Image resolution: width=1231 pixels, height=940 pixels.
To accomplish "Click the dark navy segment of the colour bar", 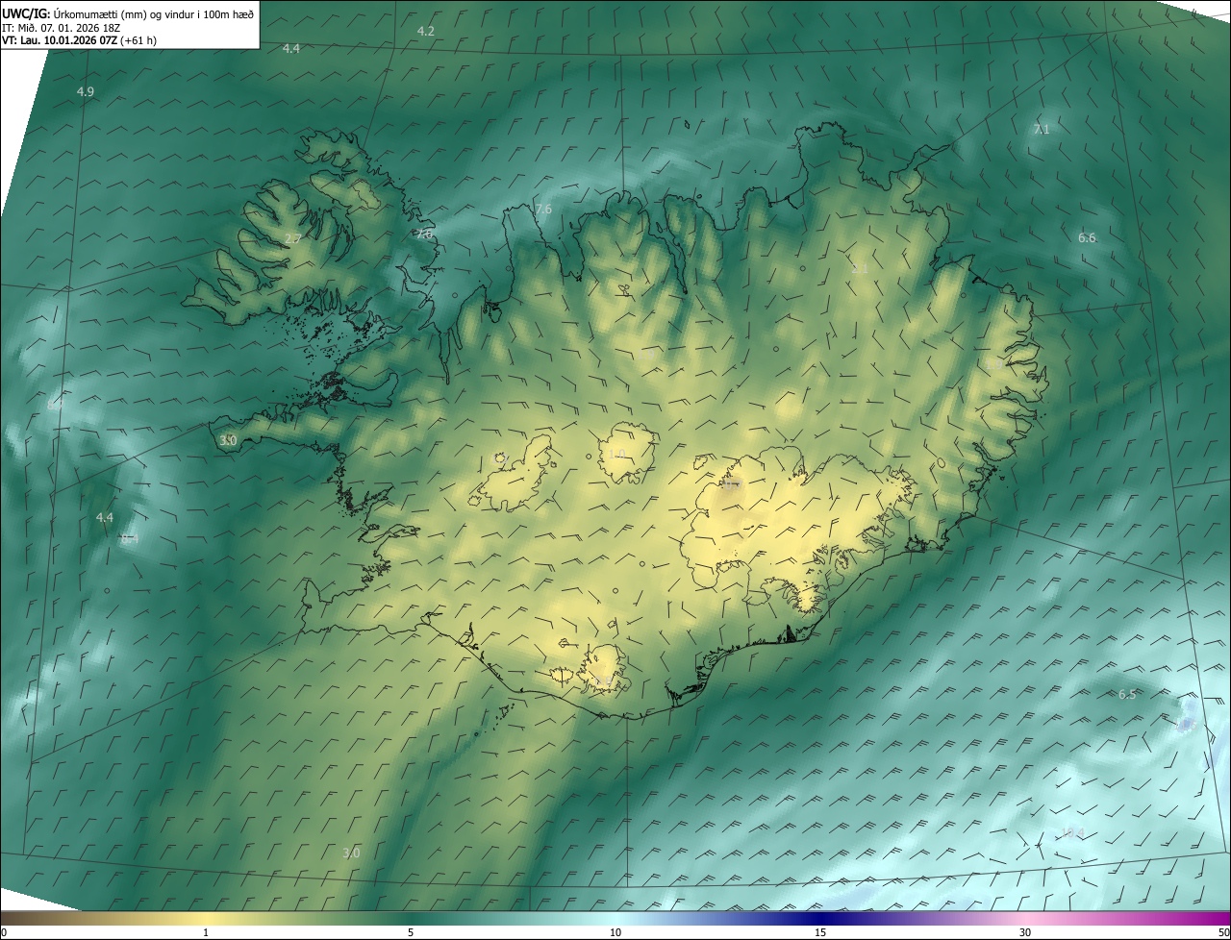I will (x=820, y=917).
